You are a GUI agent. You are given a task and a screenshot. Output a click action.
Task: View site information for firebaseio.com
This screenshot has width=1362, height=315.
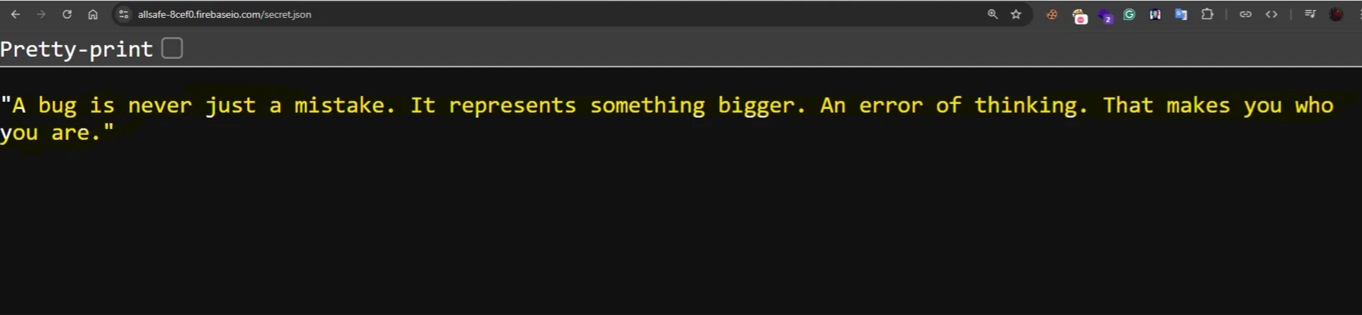point(123,14)
